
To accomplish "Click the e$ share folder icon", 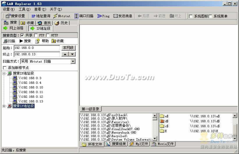I will (162, 116).
